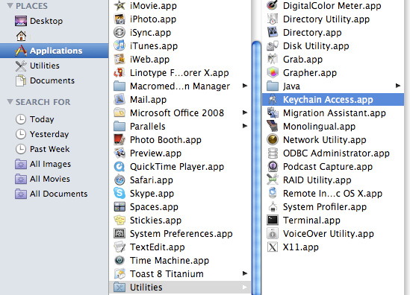Viewport: 410px width, 295px height.
Task: Expand the Parallels folder arrow
Action: (x=245, y=126)
